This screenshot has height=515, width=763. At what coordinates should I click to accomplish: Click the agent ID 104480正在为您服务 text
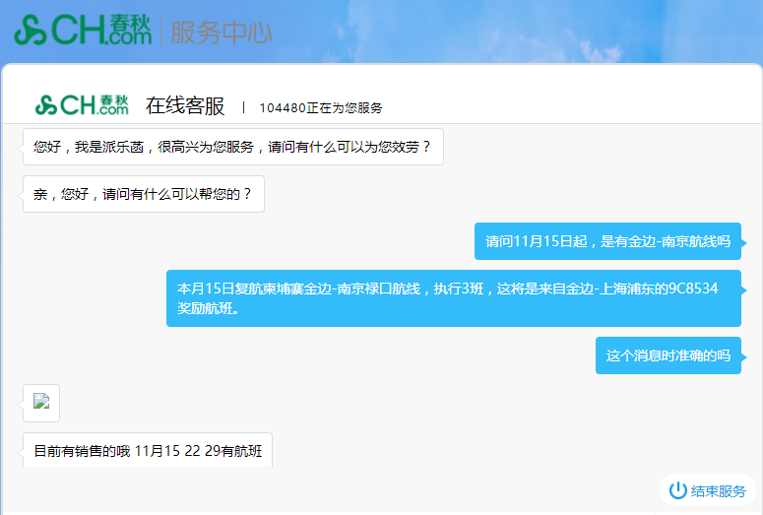point(321,107)
